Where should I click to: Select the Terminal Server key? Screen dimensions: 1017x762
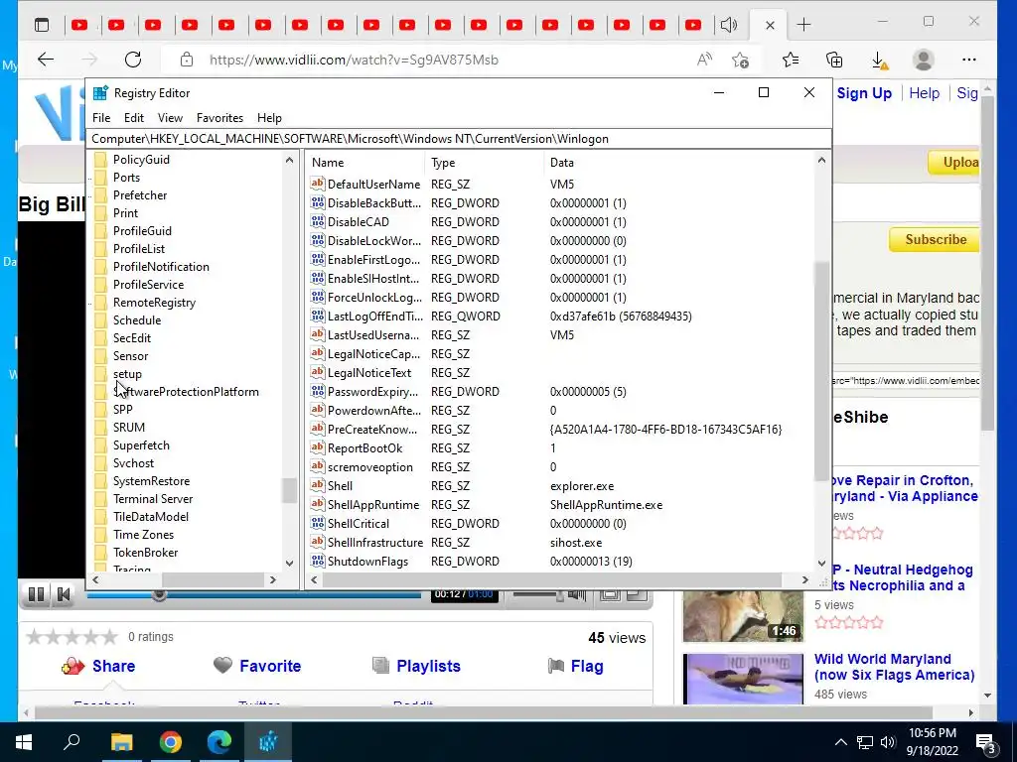(x=152, y=499)
